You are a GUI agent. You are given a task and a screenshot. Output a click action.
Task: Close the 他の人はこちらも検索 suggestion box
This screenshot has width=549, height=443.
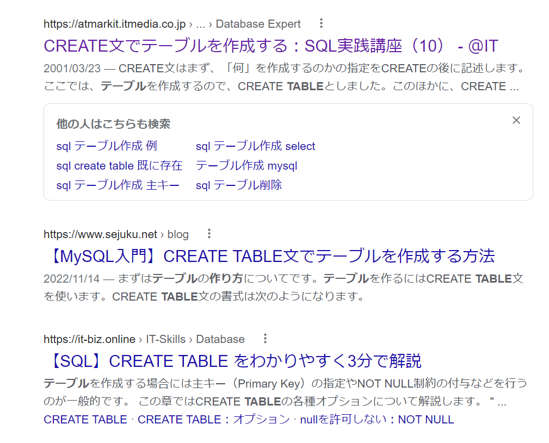516,120
